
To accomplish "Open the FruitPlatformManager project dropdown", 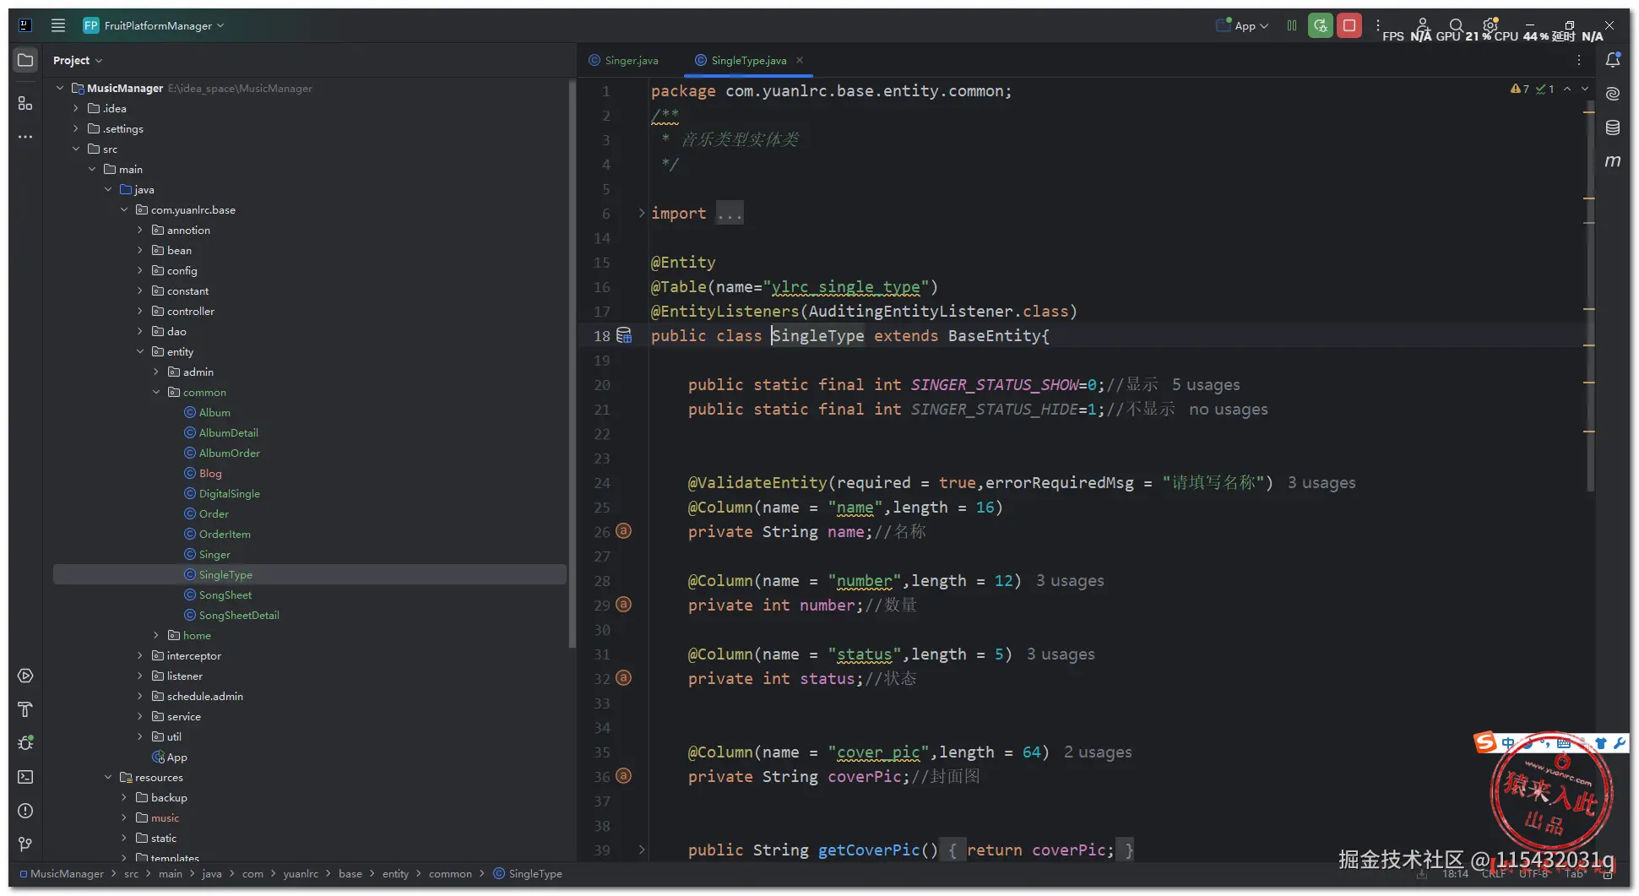I will click(154, 25).
